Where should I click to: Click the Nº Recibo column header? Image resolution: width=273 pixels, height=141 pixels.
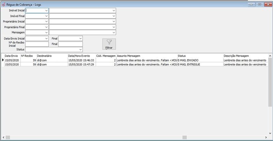27,55
